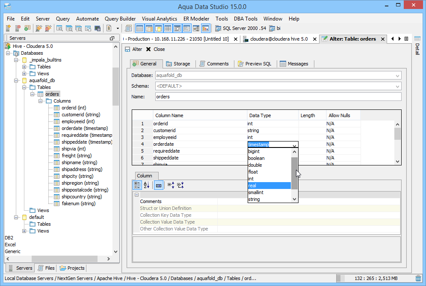Screen dimensions: 426x286
Task: Open the Detail side panel
Action: 417,46
